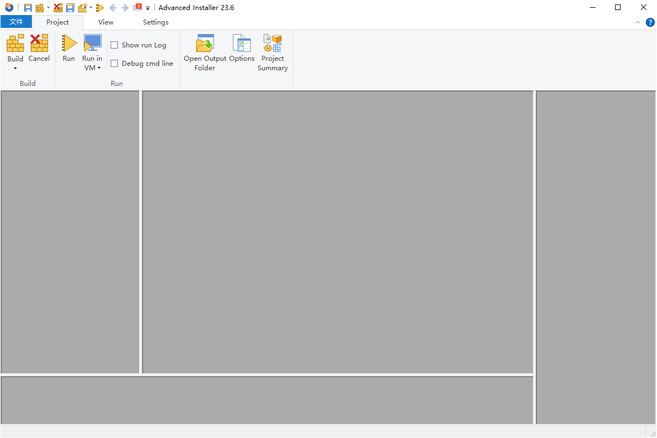Open notifications via the badge icon showing 1
657x438 pixels.
coord(137,7)
